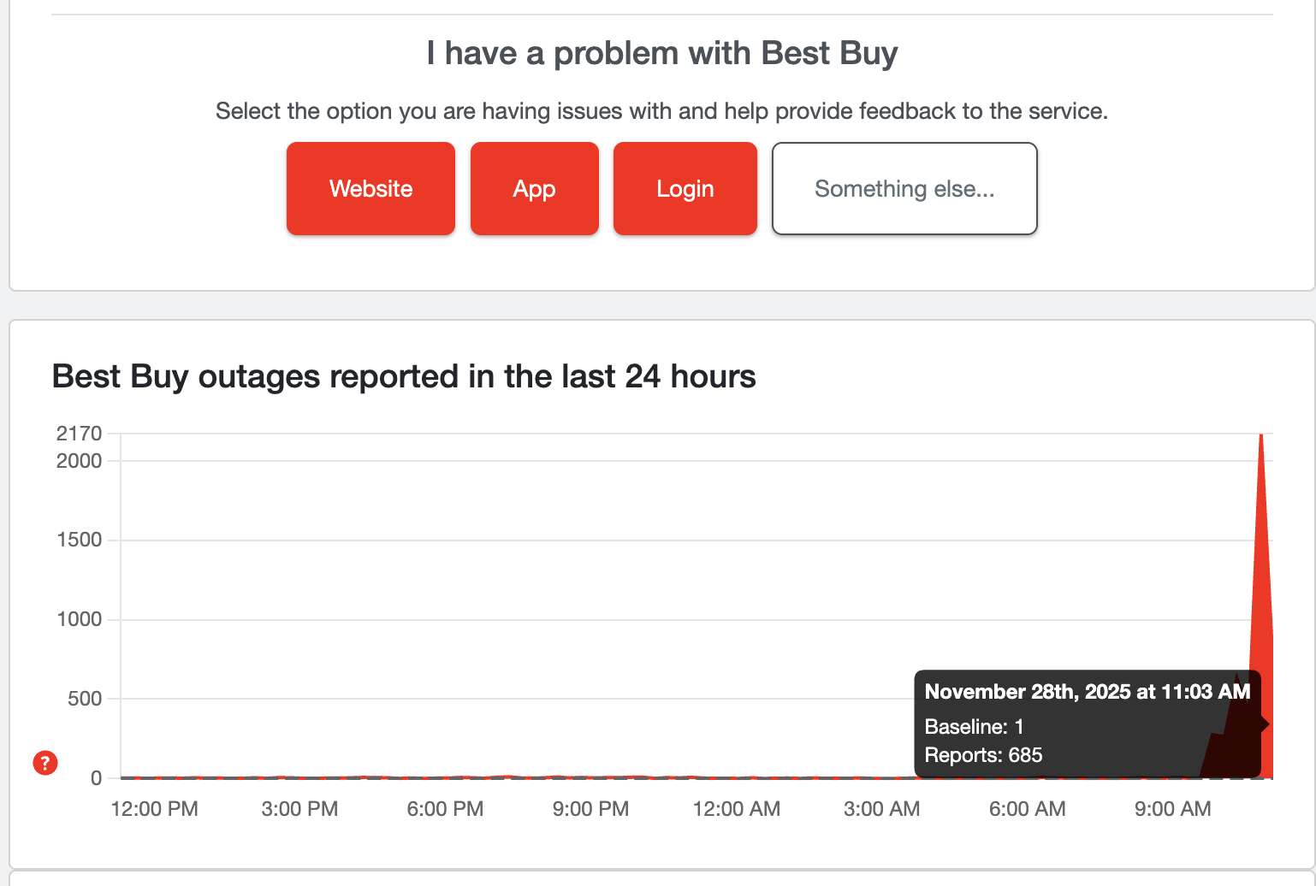Click the 12:00 AM axis label
The height and width of the screenshot is (886, 1316).
737,808
